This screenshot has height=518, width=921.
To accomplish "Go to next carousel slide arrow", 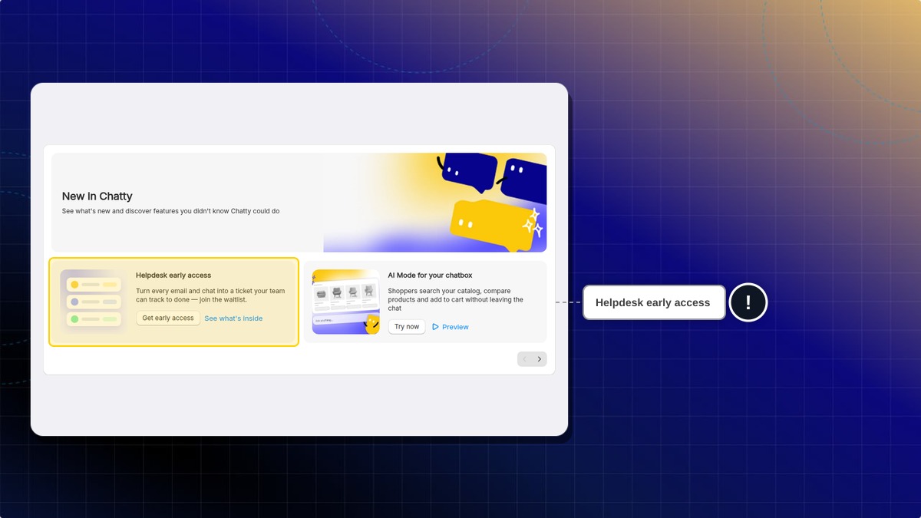I will (x=540, y=359).
